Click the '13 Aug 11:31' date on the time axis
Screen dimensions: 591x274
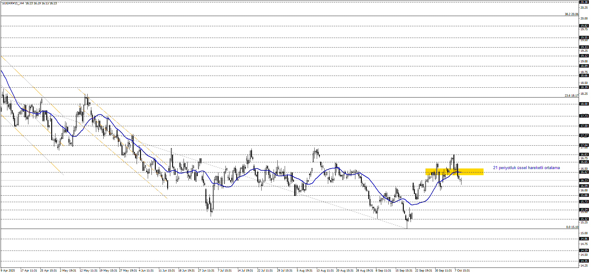click(x=325, y=271)
